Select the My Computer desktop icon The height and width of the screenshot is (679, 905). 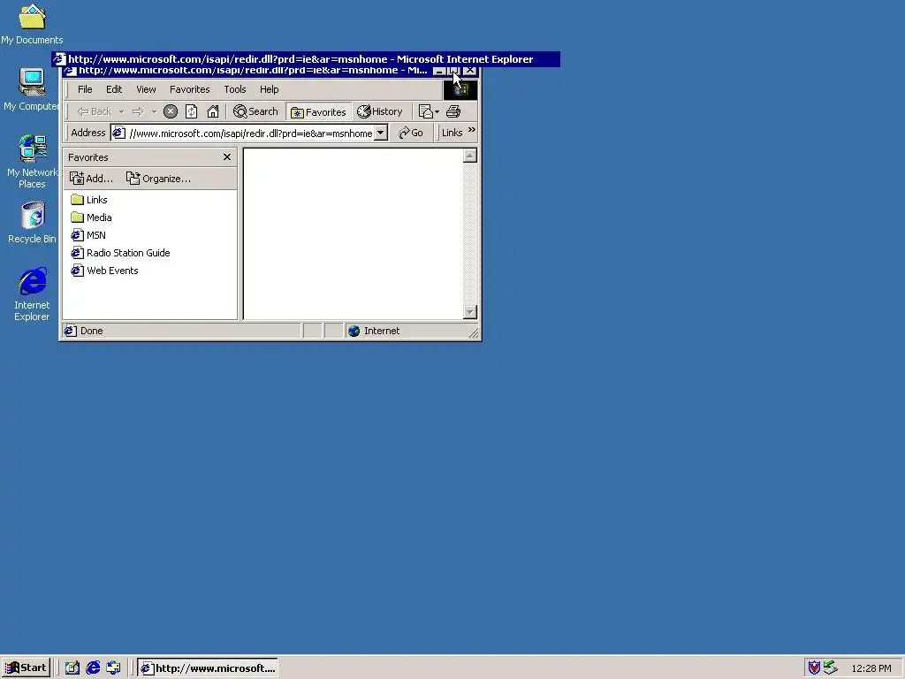(x=32, y=89)
